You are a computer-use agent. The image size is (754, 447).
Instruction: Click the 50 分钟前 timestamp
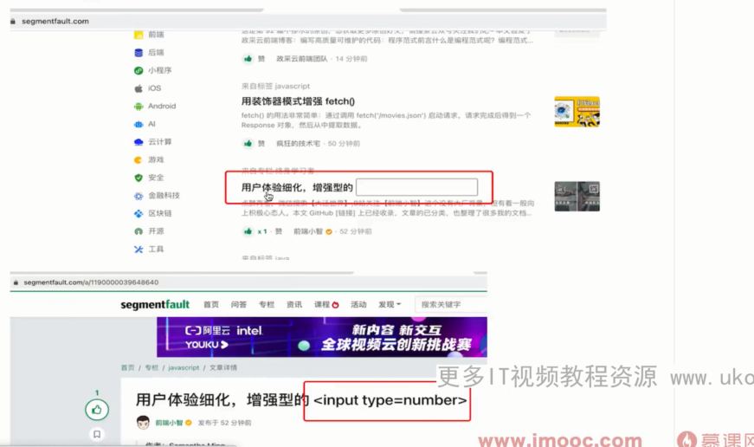tap(344, 144)
